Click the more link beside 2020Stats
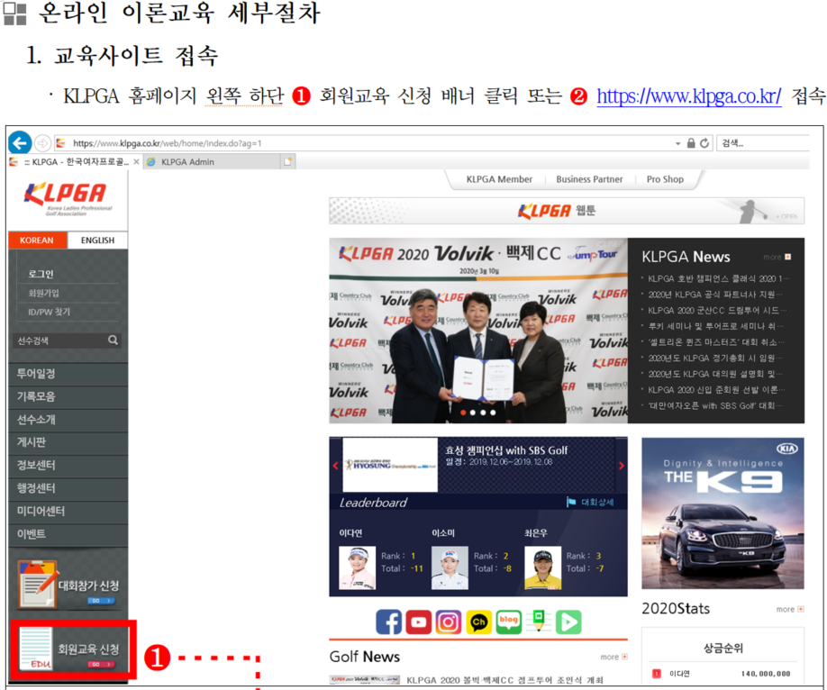 point(789,609)
